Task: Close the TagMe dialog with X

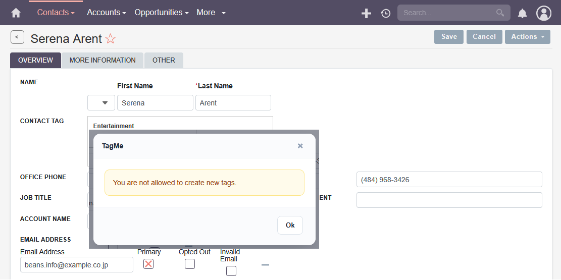Action: click(300, 145)
